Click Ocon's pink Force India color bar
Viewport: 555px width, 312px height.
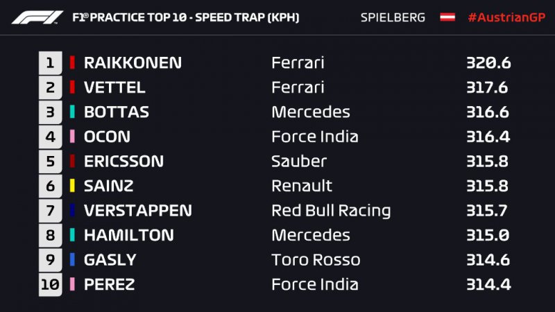72,137
